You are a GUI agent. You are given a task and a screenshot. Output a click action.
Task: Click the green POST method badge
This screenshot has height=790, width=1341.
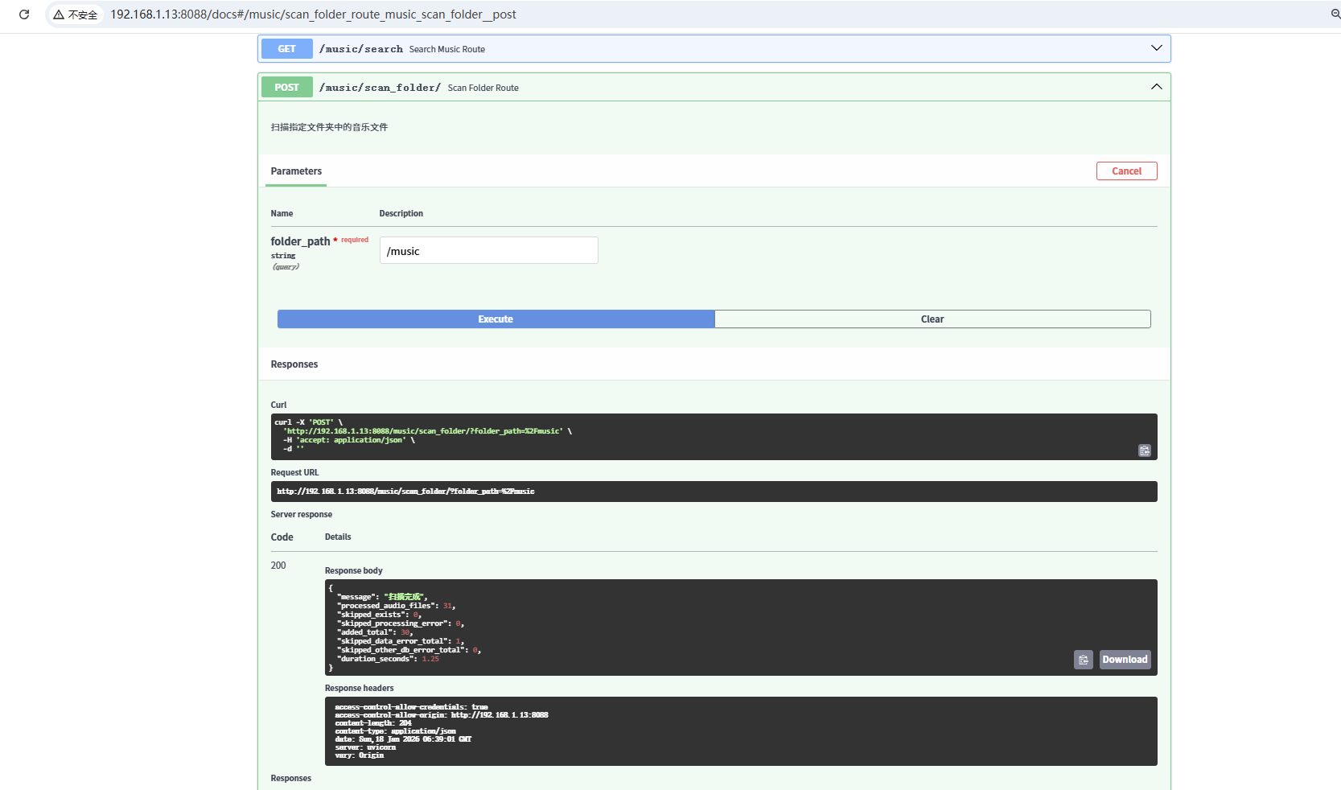(286, 88)
